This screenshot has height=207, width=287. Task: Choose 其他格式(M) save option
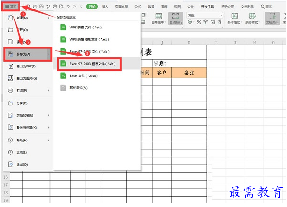[x=97, y=88]
